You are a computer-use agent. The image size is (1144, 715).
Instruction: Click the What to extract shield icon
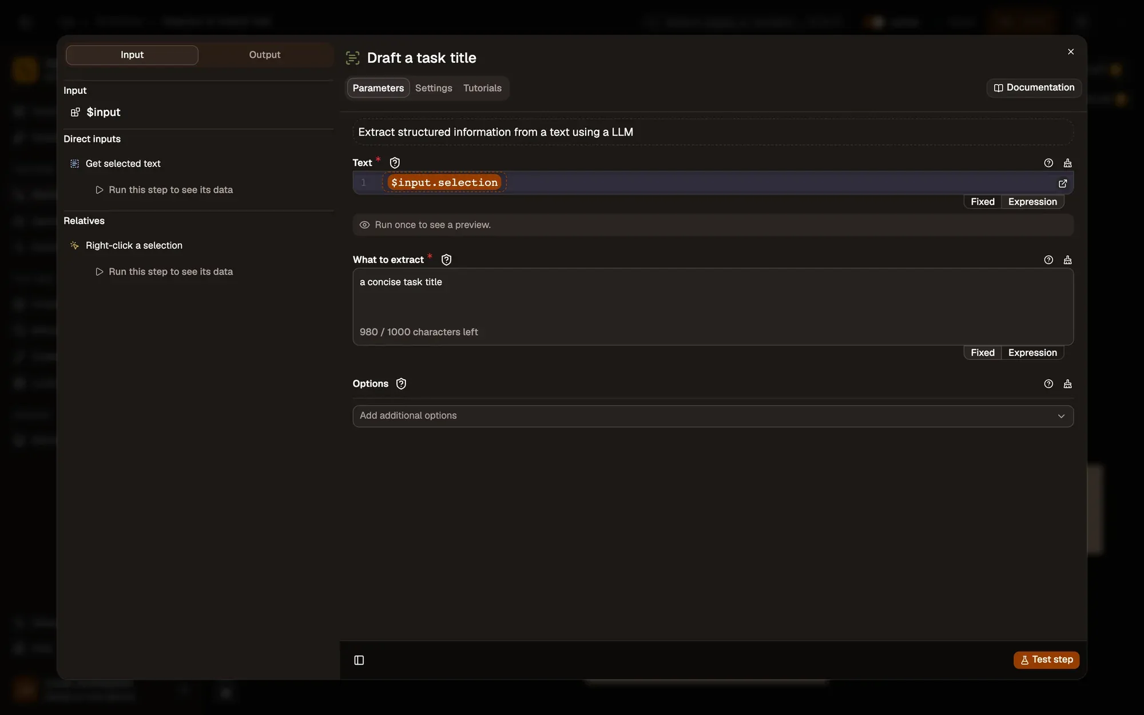coord(447,260)
